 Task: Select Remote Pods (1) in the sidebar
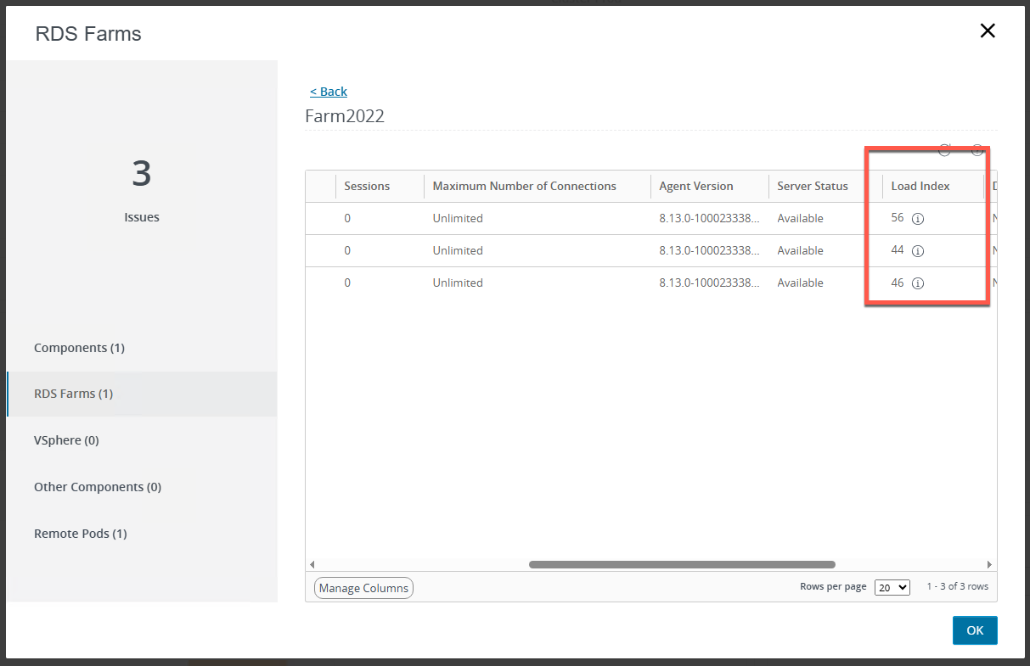80,534
